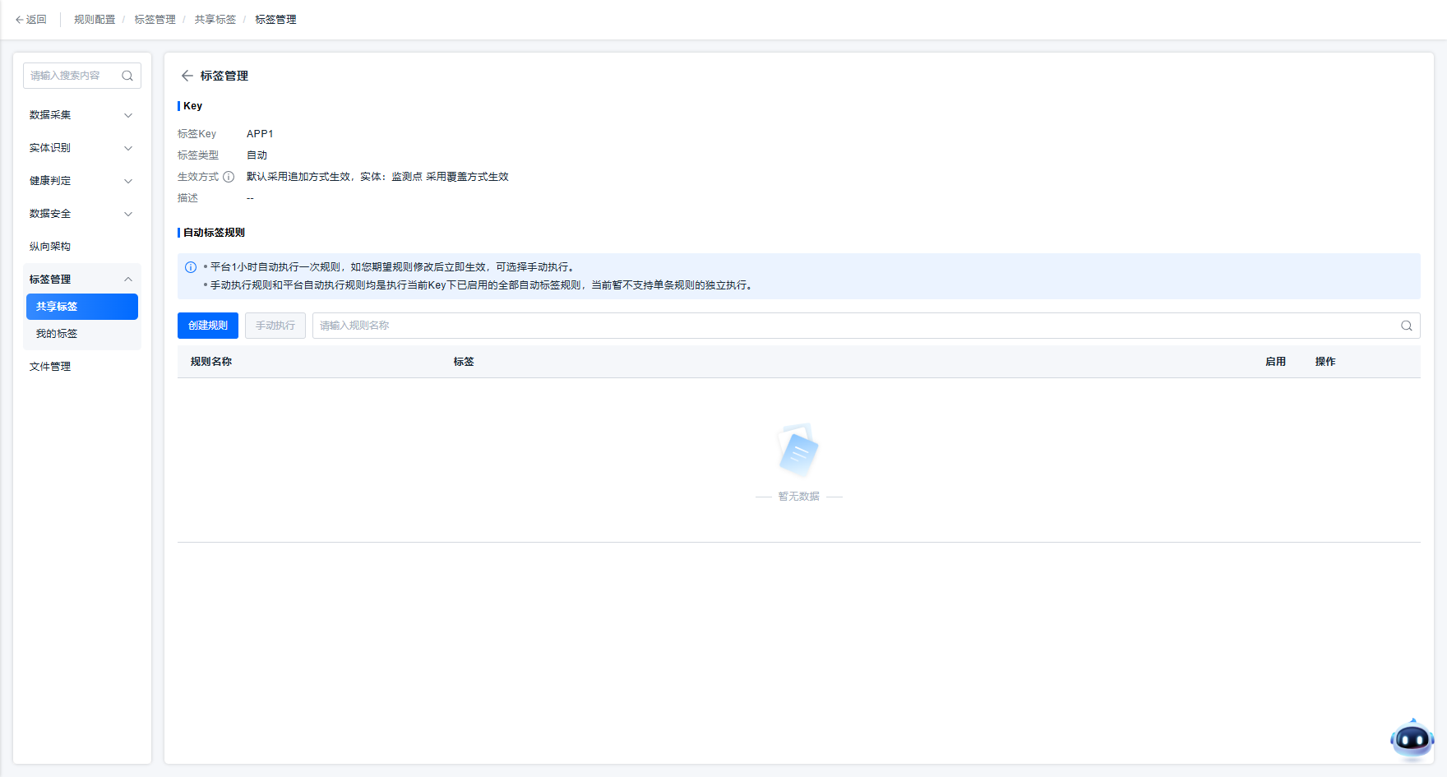
Task: Click the rule name search magnifier icon
Action: [1406, 326]
